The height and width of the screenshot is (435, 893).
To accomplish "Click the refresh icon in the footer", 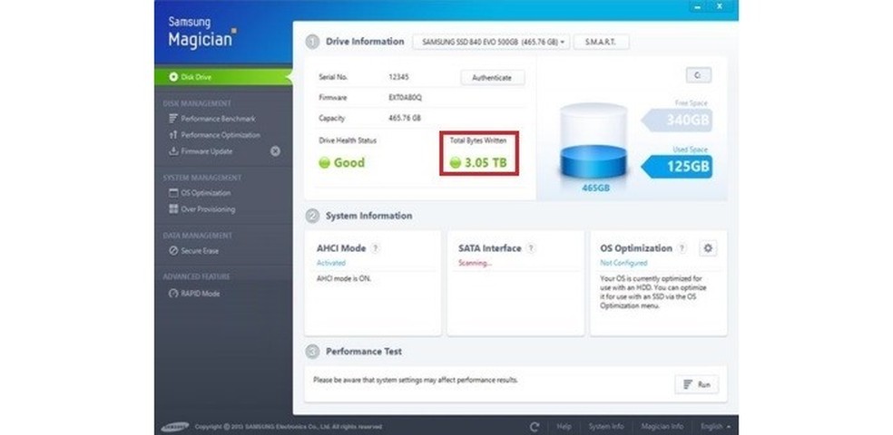I will click(x=535, y=427).
